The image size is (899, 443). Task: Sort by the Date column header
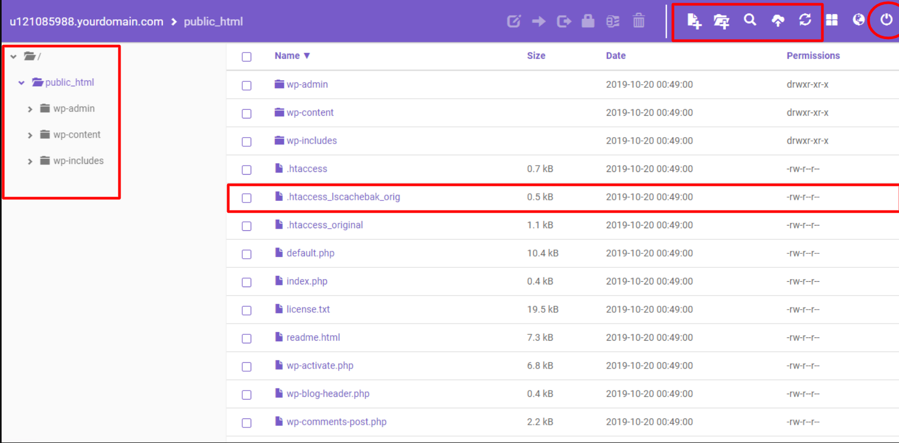[615, 56]
